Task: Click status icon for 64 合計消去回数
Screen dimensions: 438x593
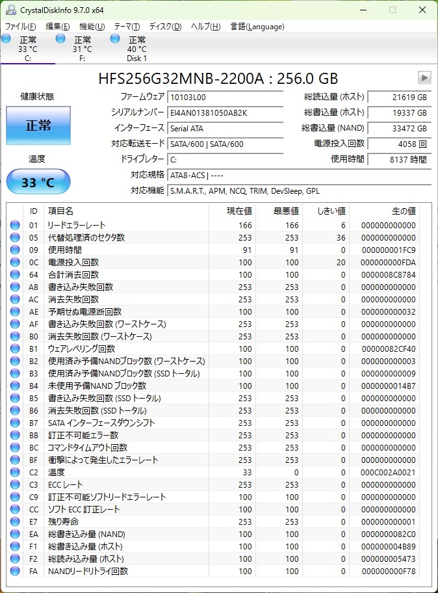Action: pos(15,274)
